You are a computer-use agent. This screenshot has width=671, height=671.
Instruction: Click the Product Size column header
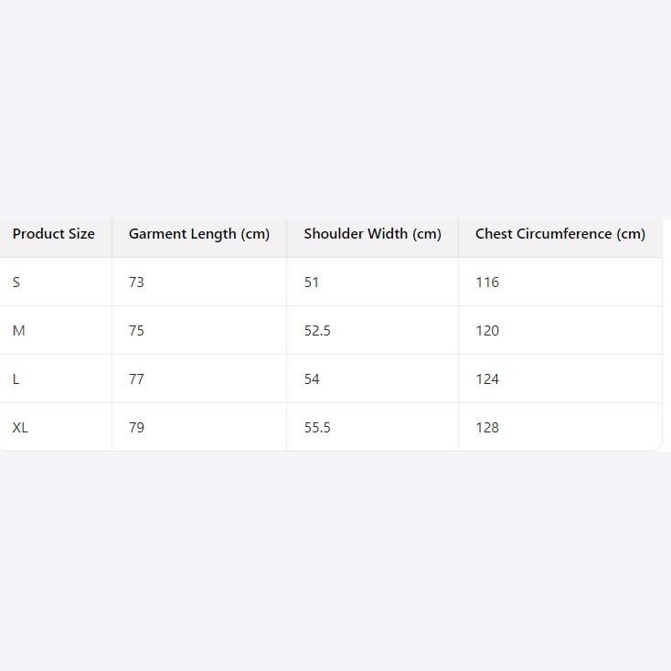(54, 234)
